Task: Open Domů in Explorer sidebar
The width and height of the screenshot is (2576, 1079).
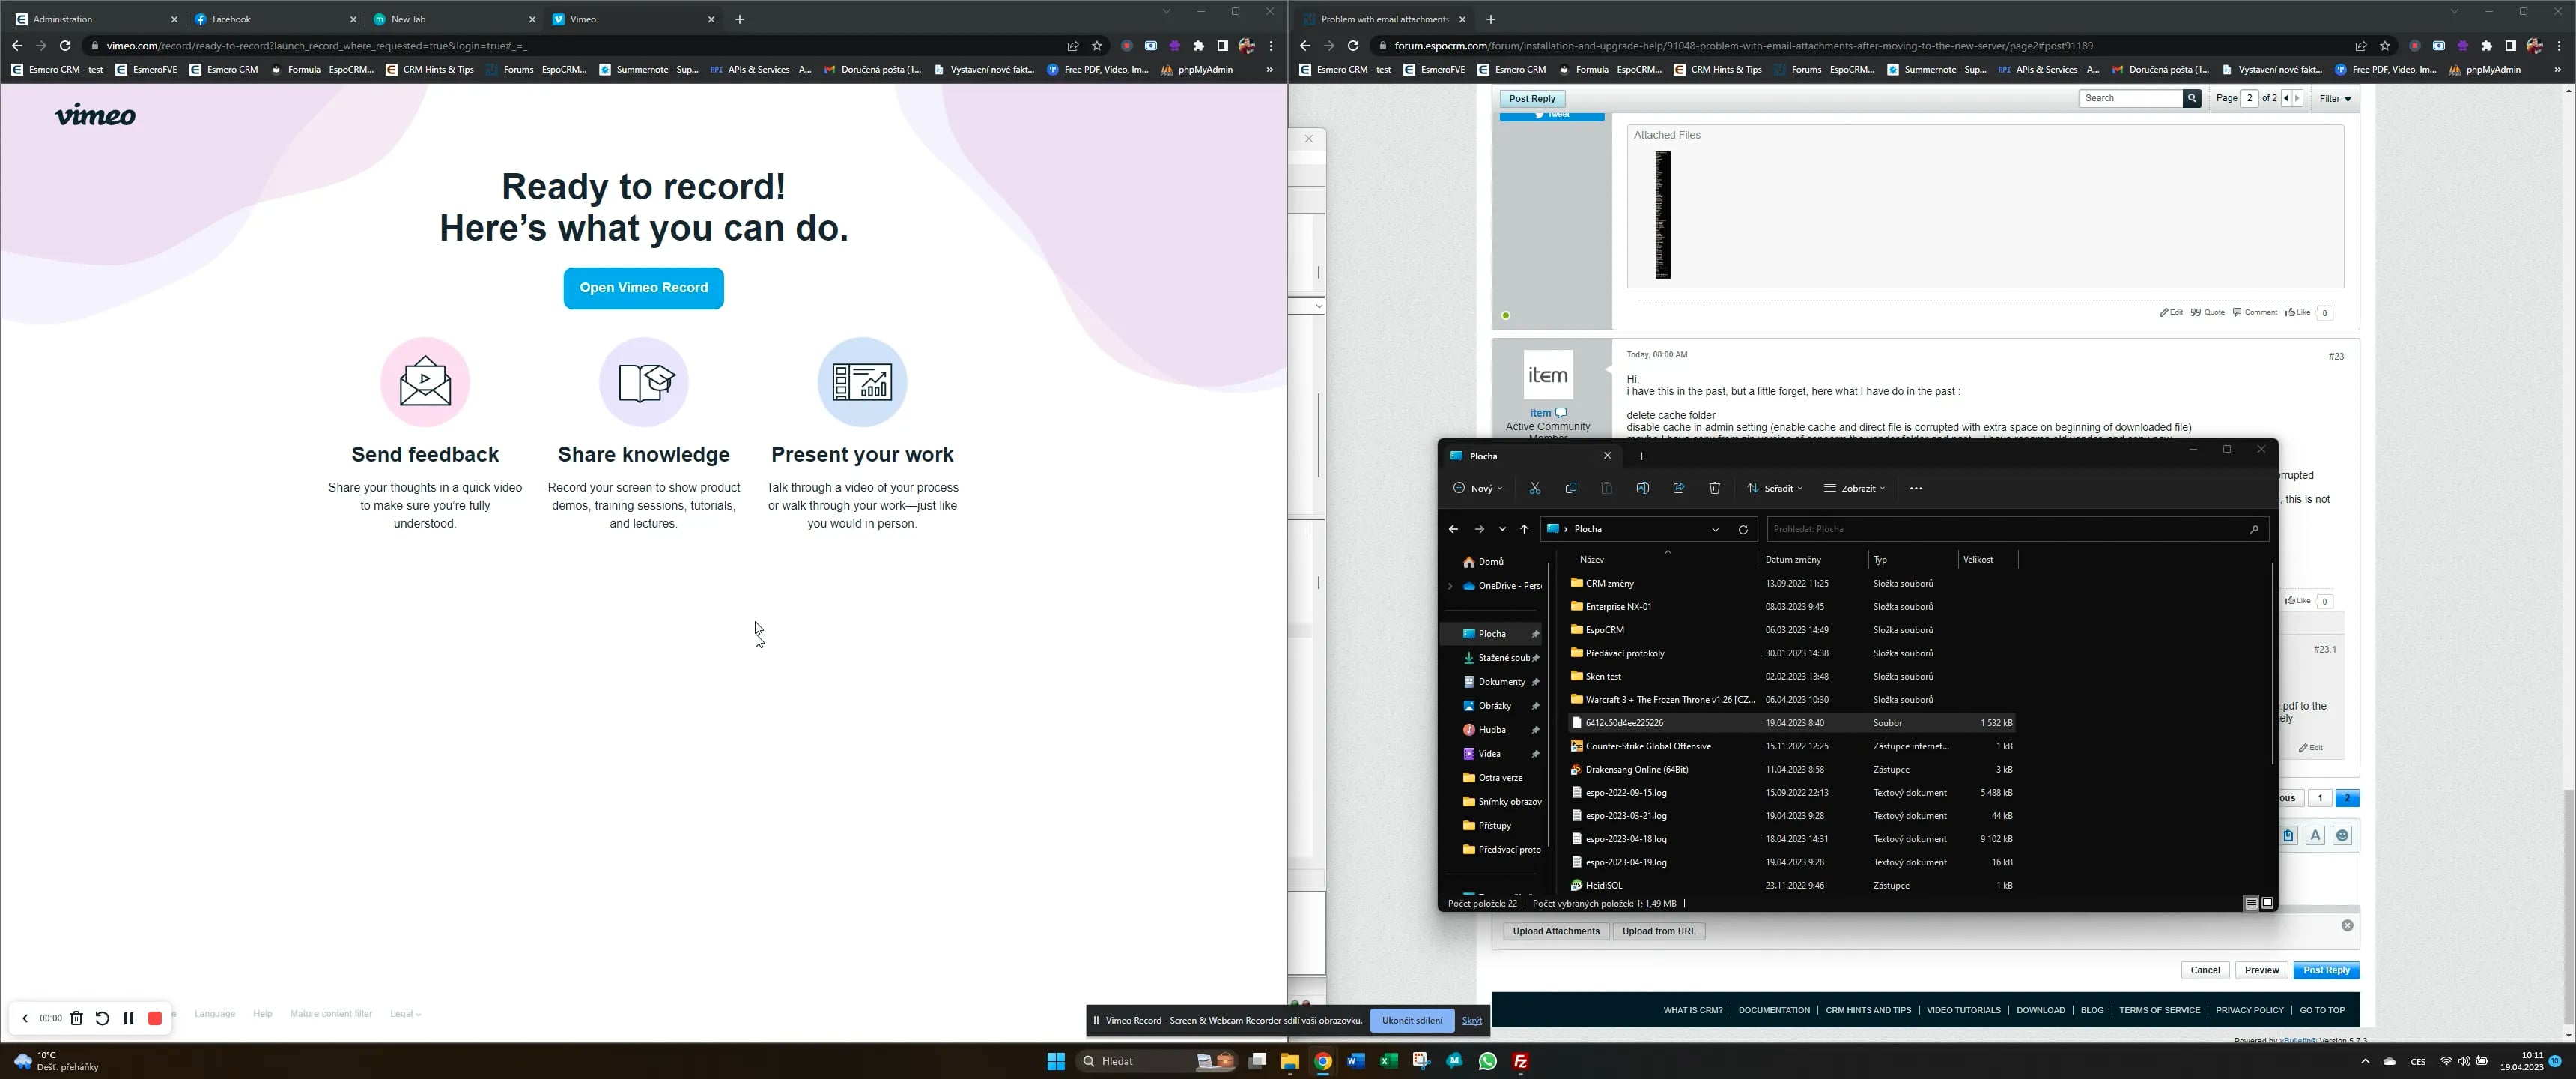Action: click(1483, 561)
